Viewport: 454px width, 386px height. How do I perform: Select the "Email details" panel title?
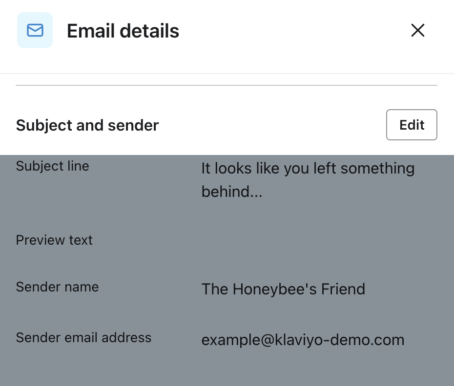pos(123,31)
